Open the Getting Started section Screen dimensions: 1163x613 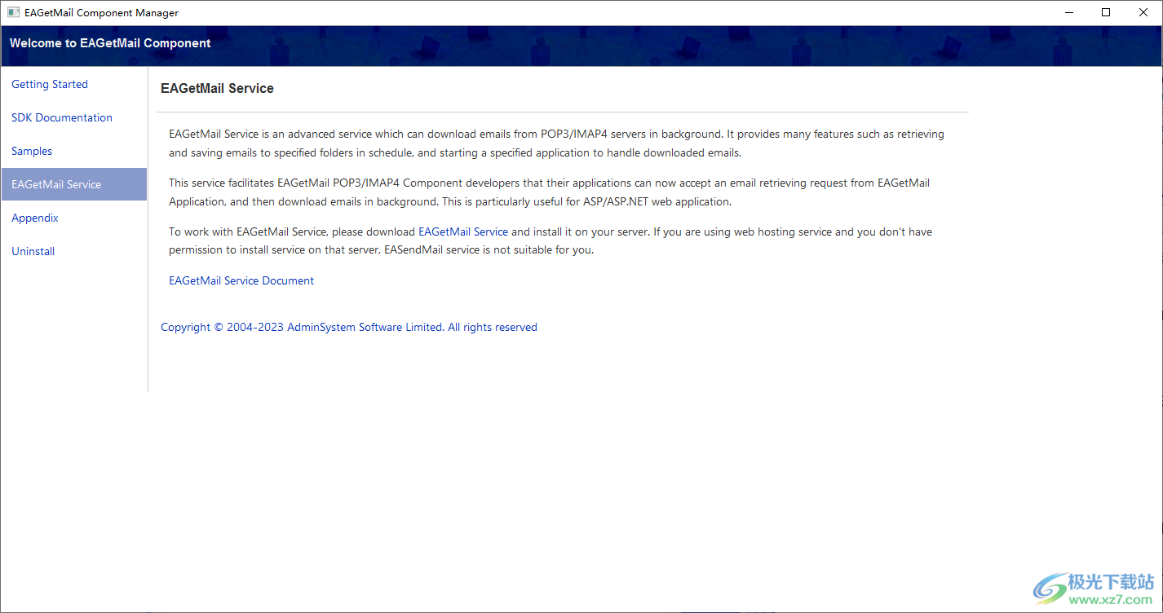(x=50, y=84)
